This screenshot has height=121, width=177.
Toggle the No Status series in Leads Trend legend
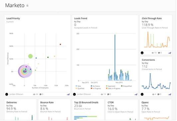(x=95, y=86)
